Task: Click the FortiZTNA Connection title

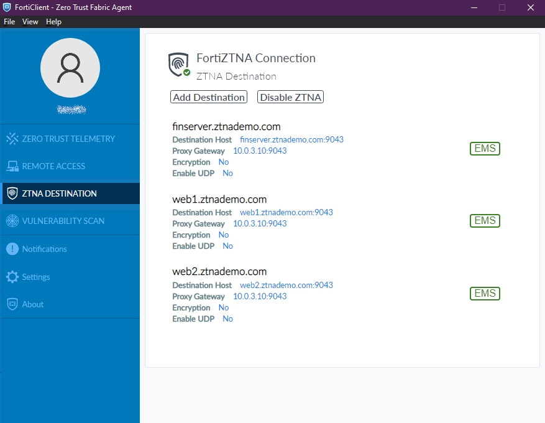Action: pos(256,58)
